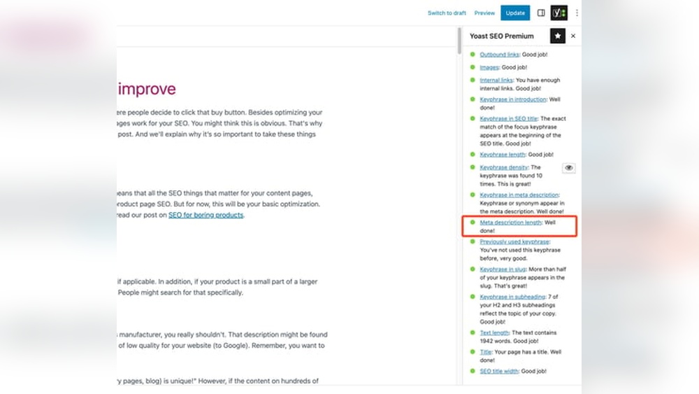Open the Meta description length link
Viewport: 699px width, 394px height.
(x=510, y=222)
